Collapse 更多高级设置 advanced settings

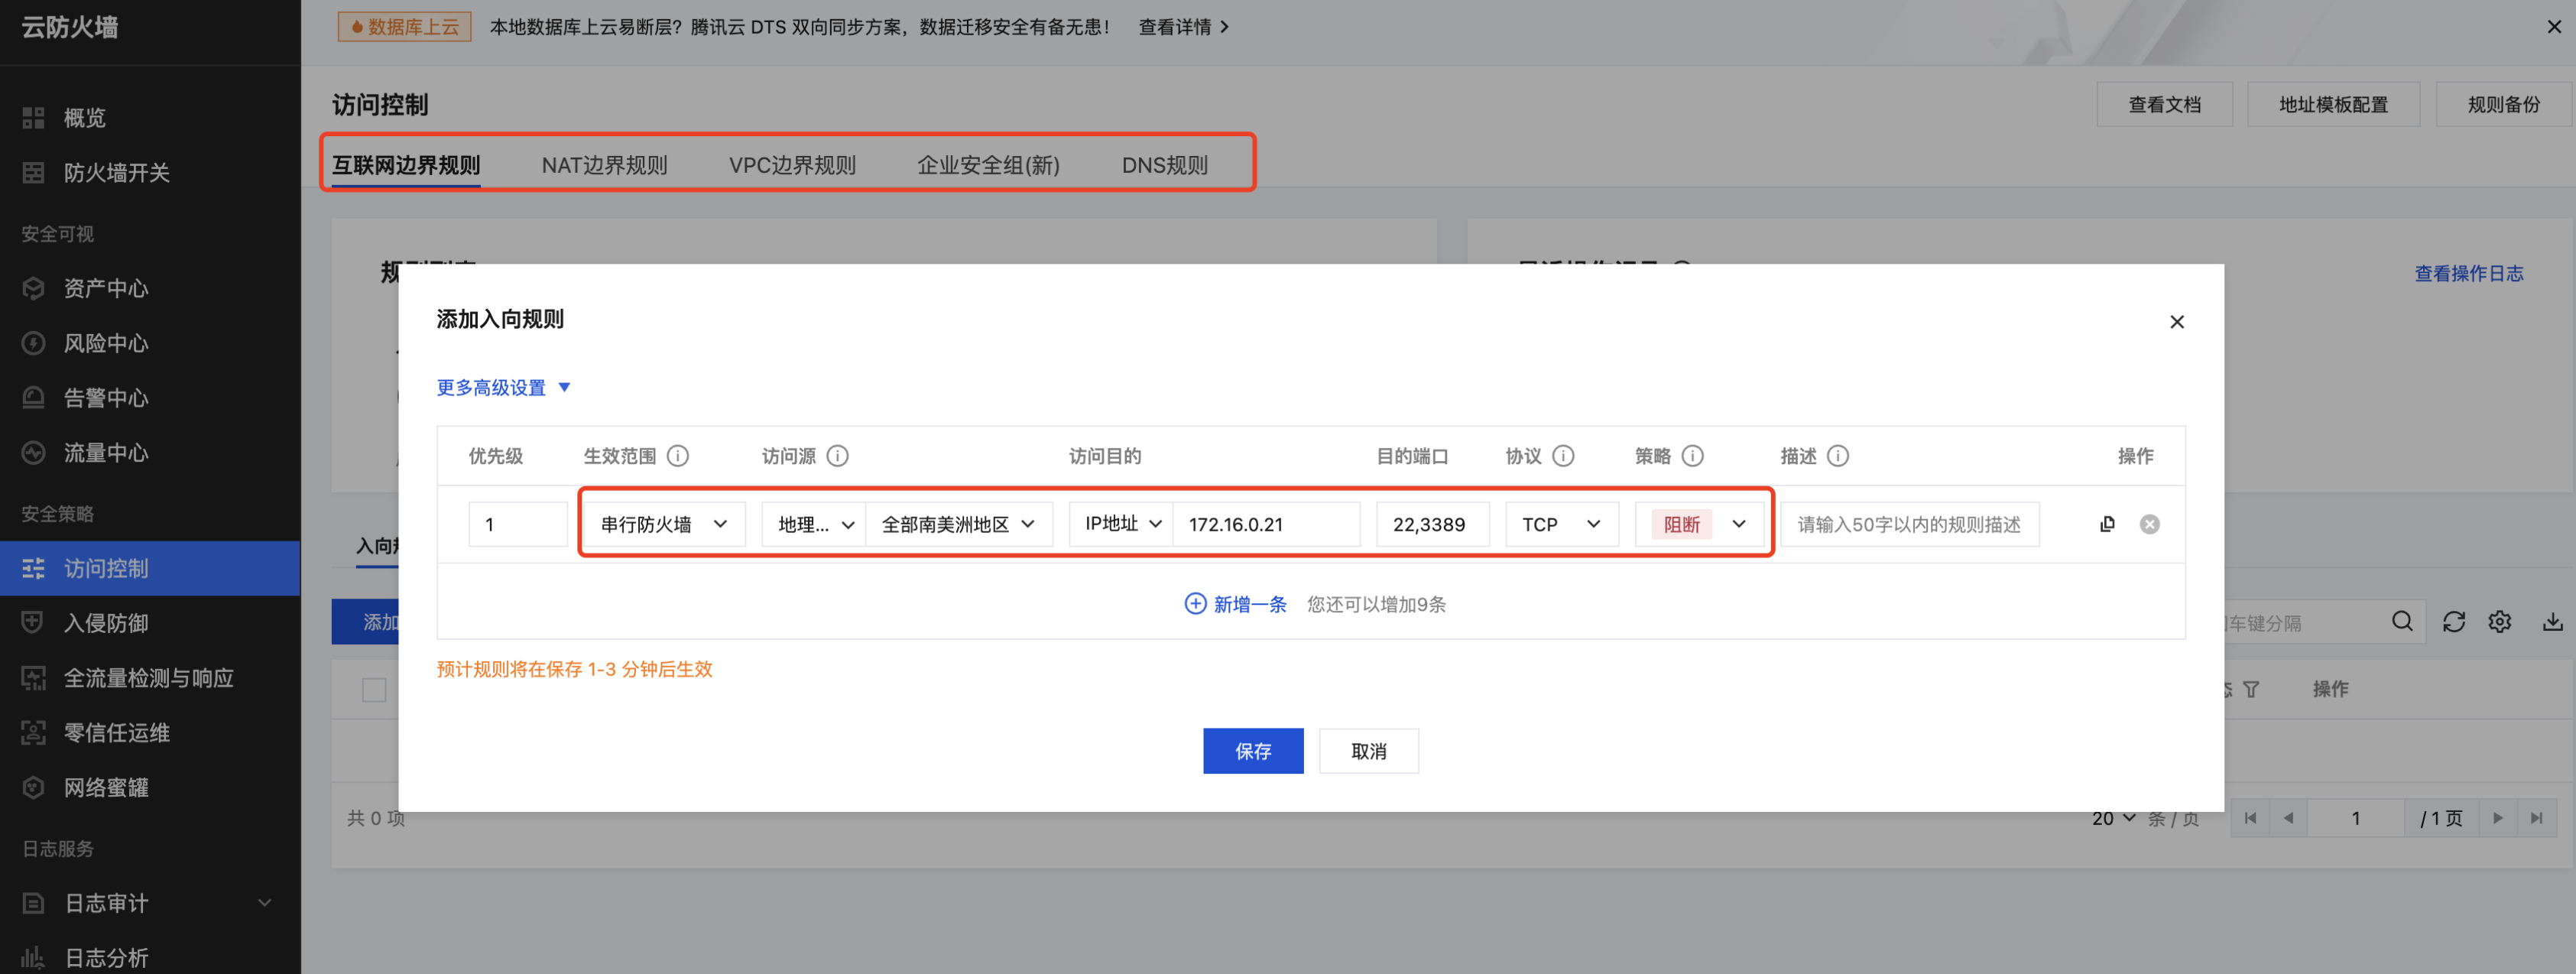504,387
